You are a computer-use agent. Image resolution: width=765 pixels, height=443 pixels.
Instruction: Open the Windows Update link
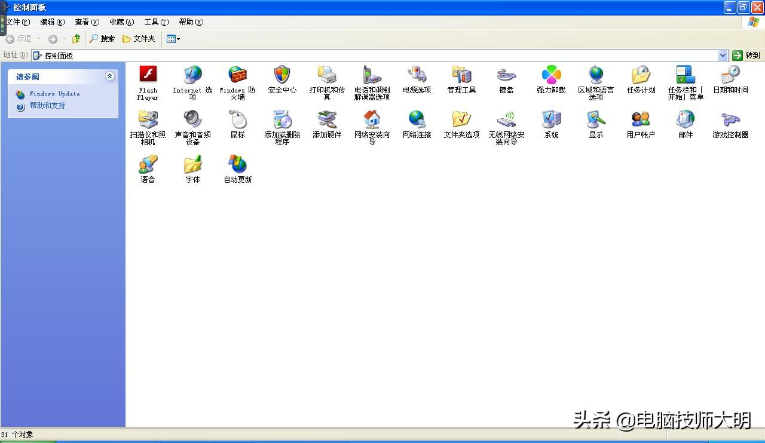[x=54, y=94]
